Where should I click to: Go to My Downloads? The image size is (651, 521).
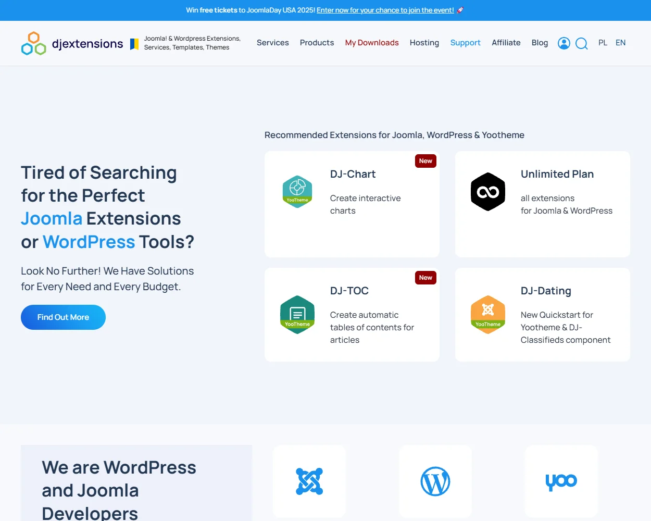[372, 43]
